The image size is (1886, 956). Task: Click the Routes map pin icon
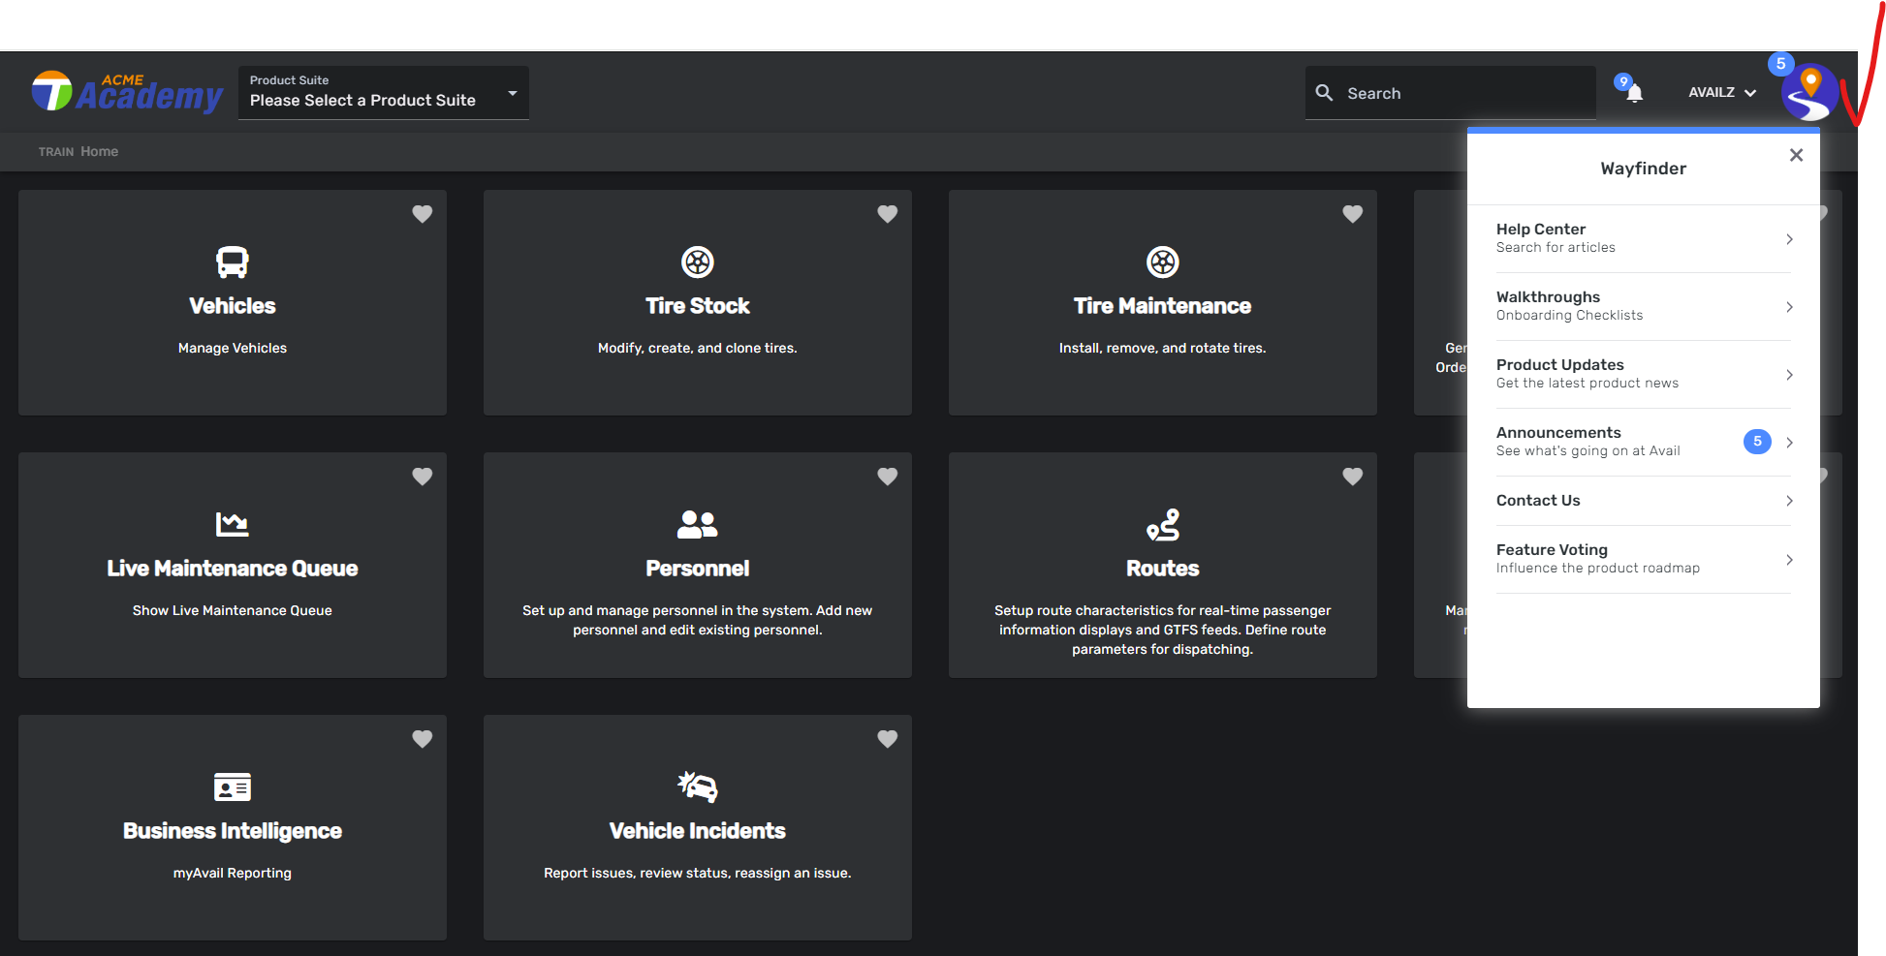(x=1163, y=524)
